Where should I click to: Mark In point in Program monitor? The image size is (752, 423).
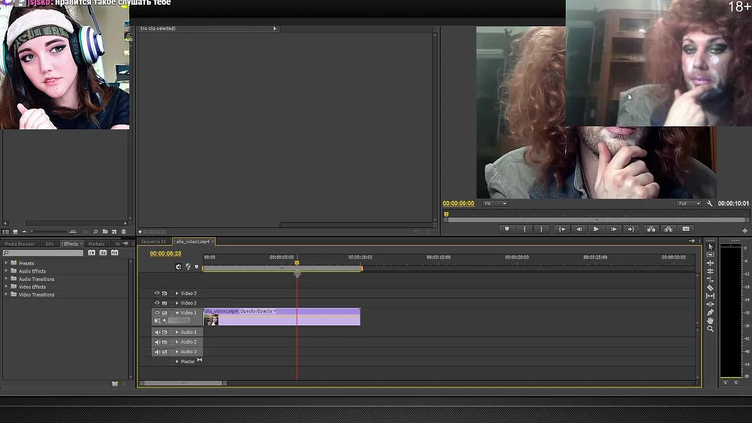(525, 229)
